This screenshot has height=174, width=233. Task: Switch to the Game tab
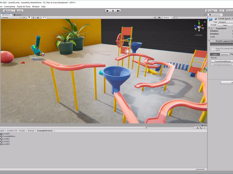coord(18,15)
